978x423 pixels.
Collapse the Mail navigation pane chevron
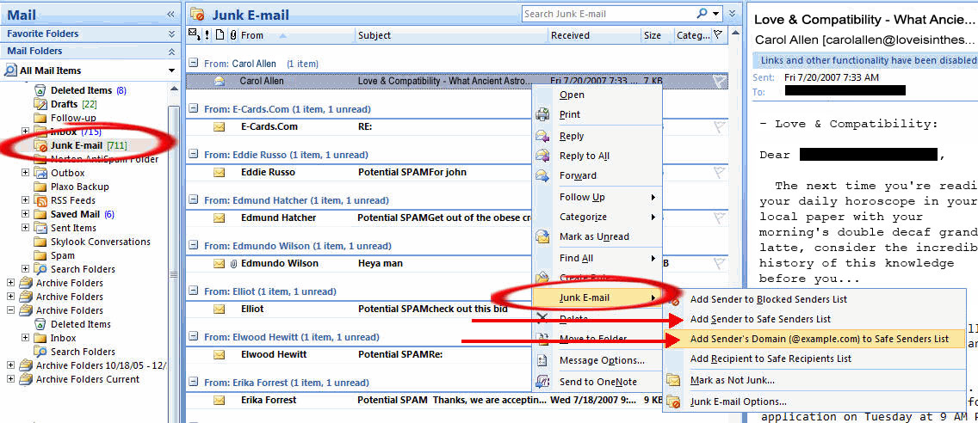point(170,15)
